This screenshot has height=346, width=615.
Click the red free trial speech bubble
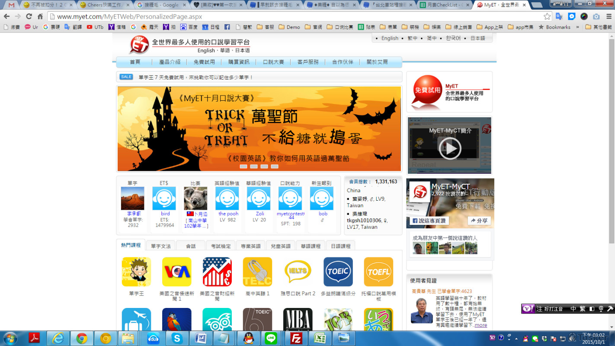coord(427,90)
